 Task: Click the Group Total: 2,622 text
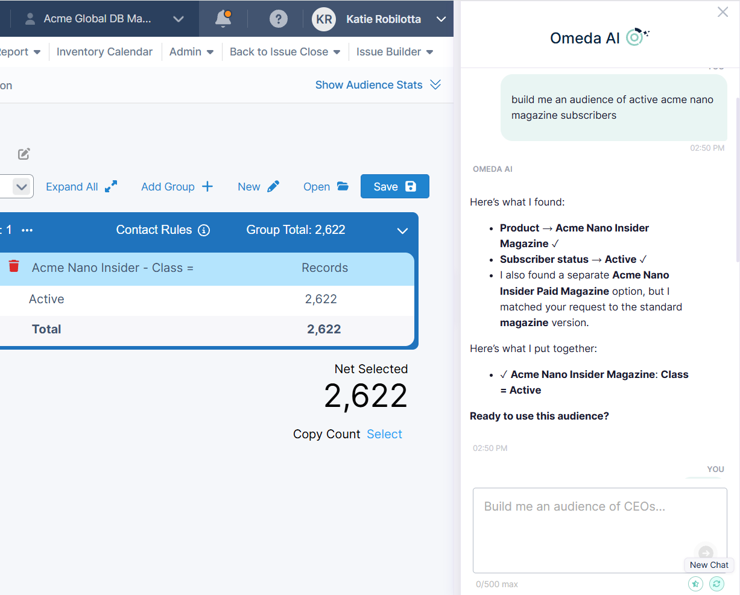(296, 230)
